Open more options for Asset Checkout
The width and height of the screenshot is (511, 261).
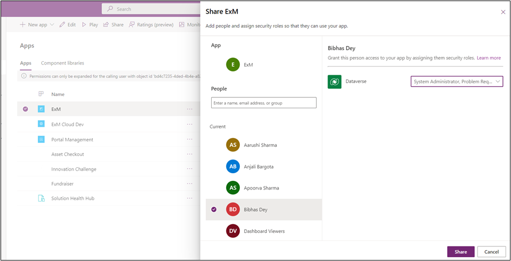click(189, 154)
